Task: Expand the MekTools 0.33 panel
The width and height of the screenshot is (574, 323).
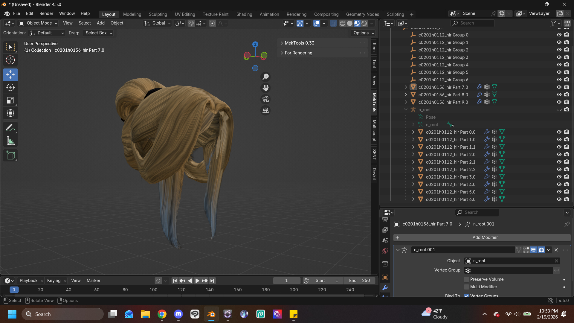Action: tap(299, 43)
